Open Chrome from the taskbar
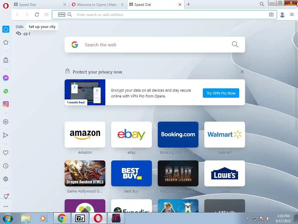Screen dimensions: 298x224 coord(62,218)
